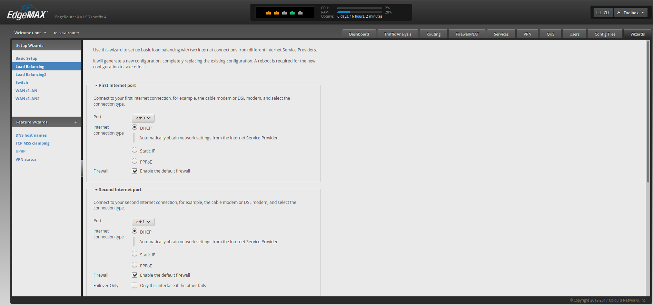Click the middle gray Ethernet port icon

click(x=284, y=13)
